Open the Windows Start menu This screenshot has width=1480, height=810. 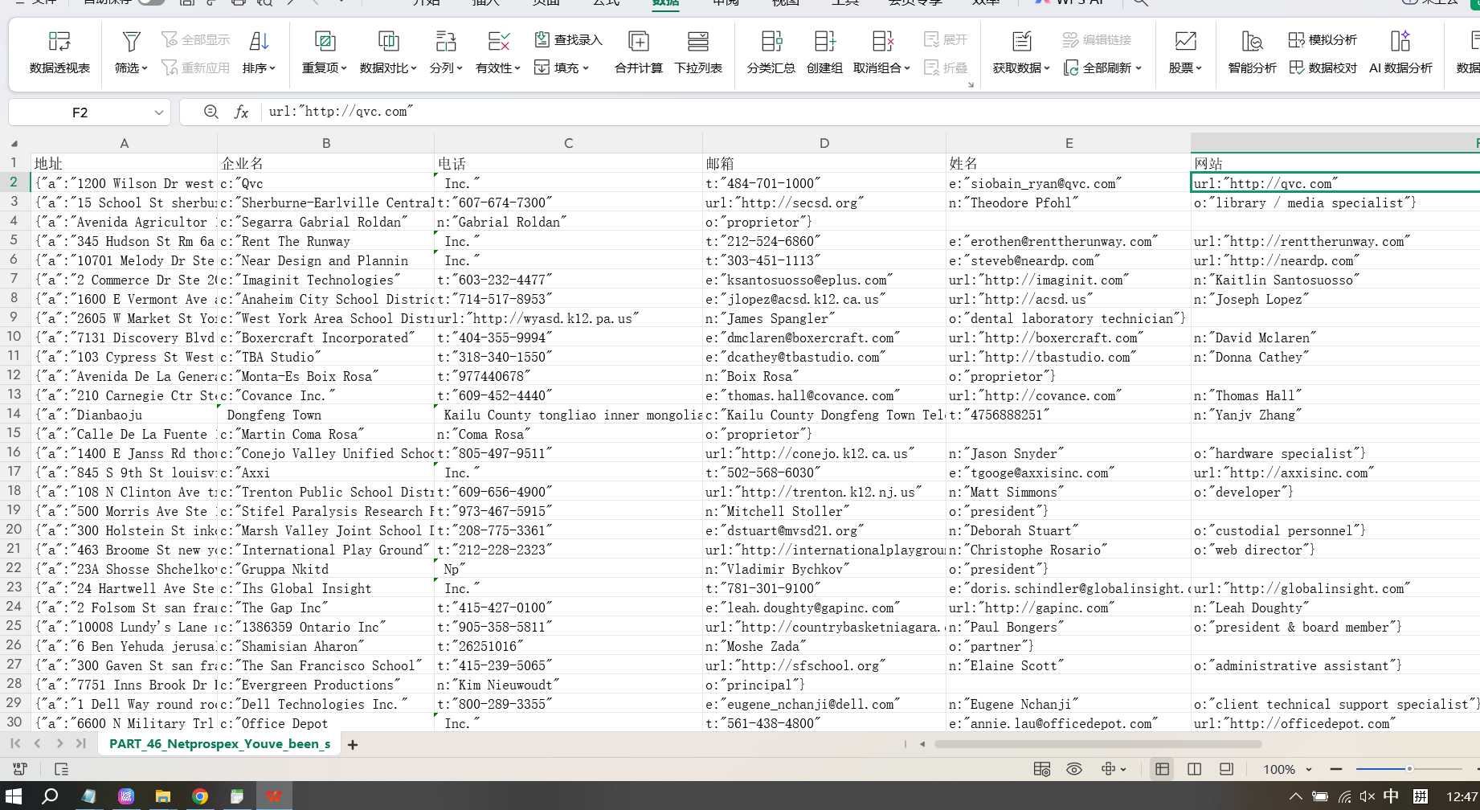(14, 796)
